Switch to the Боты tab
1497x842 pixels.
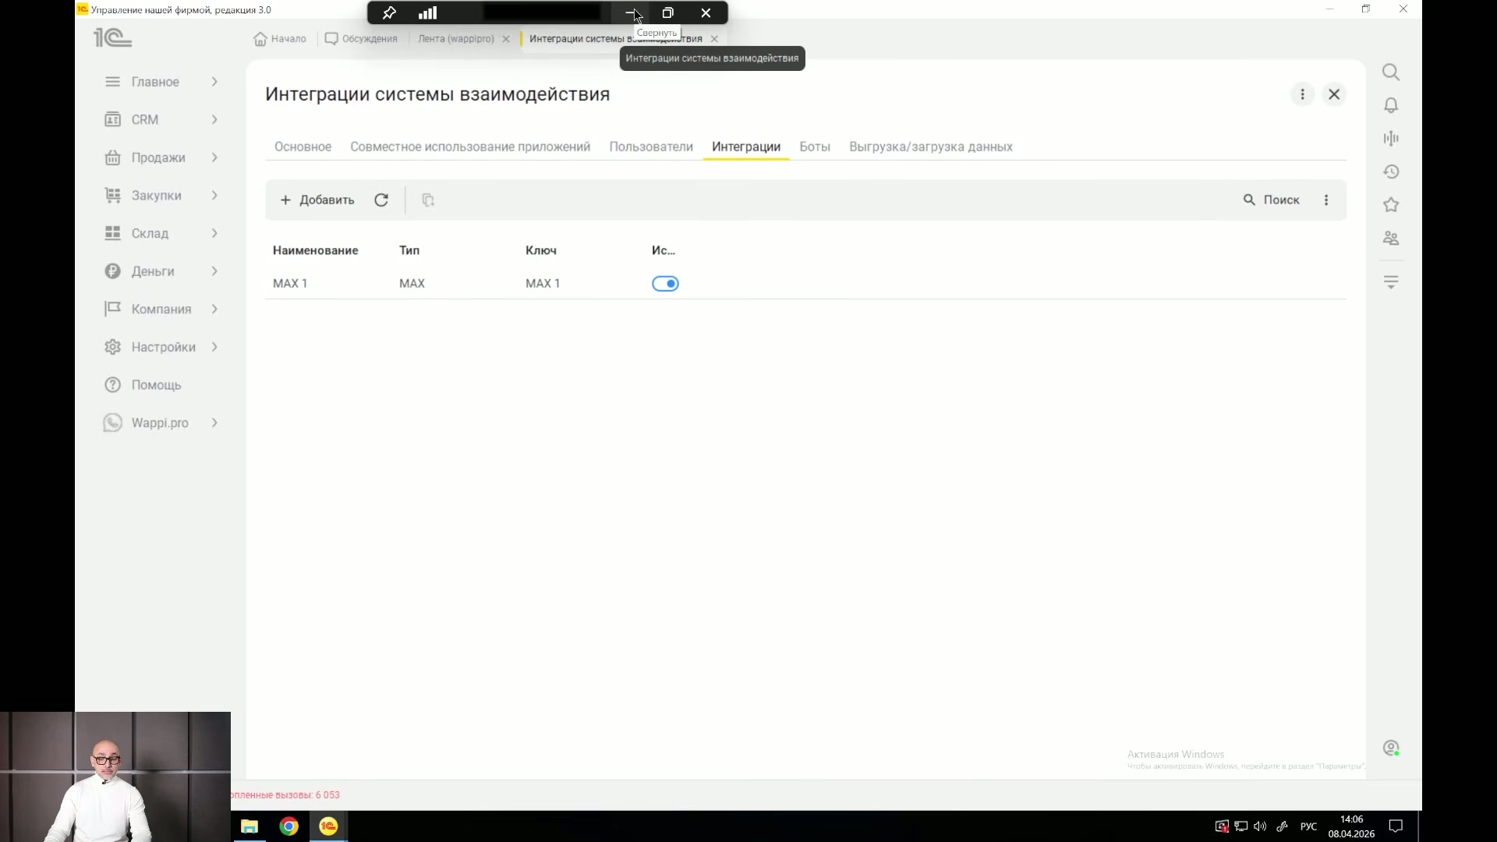(x=815, y=147)
